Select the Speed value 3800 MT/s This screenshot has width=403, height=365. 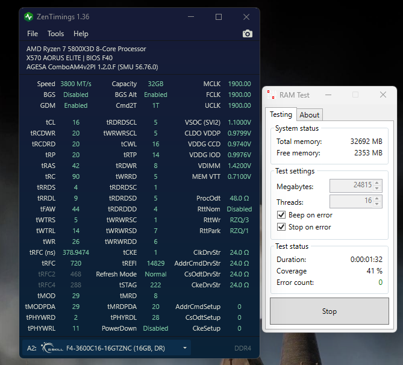(x=76, y=84)
